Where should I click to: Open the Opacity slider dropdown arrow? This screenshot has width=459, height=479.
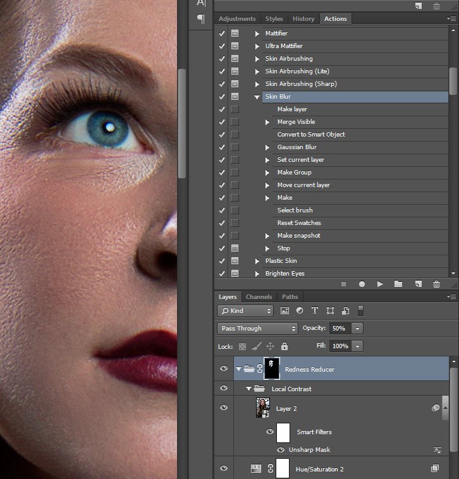point(358,329)
